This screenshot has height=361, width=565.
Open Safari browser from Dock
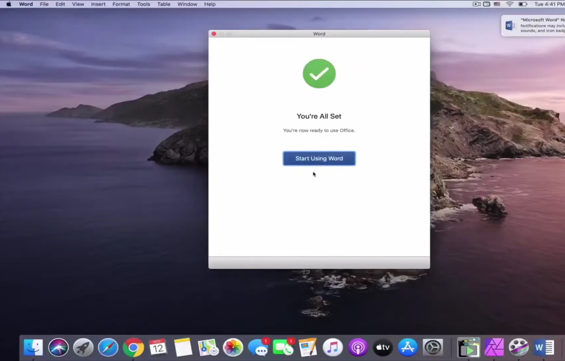tap(108, 348)
